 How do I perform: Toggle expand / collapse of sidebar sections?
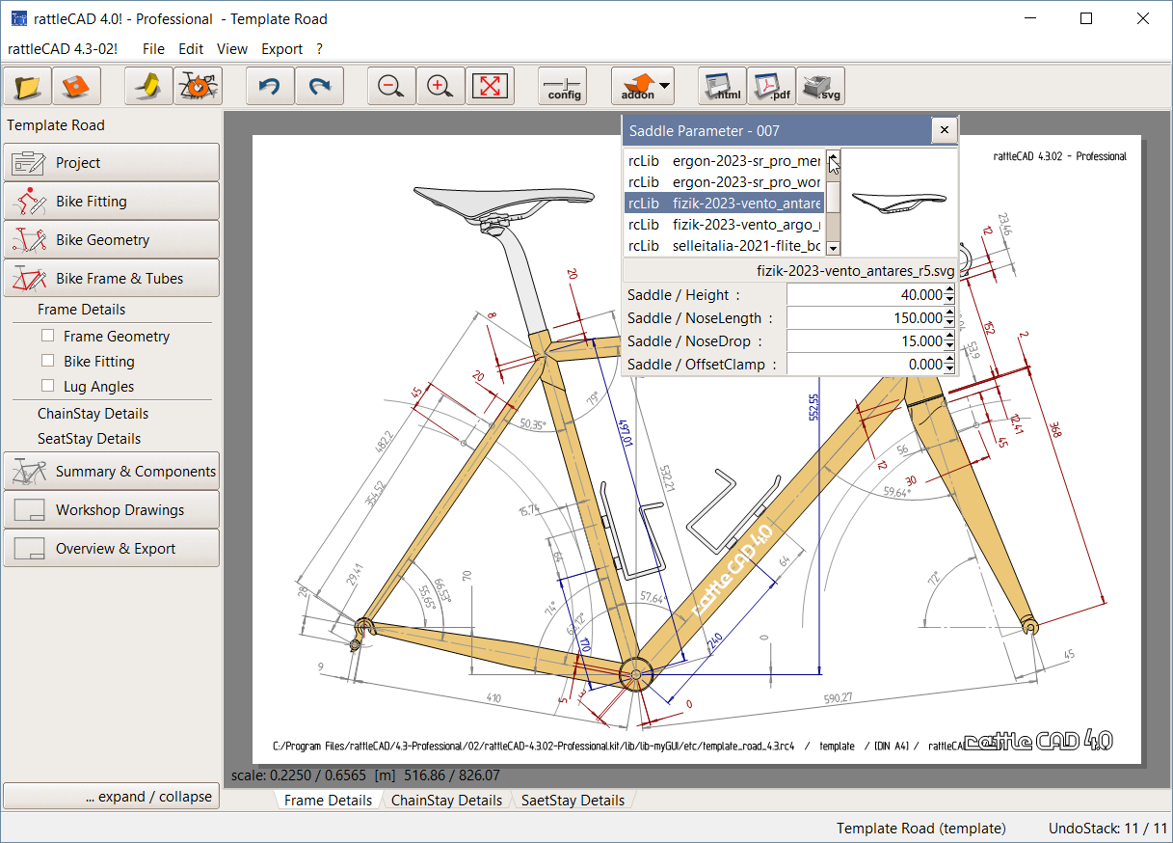(111, 797)
